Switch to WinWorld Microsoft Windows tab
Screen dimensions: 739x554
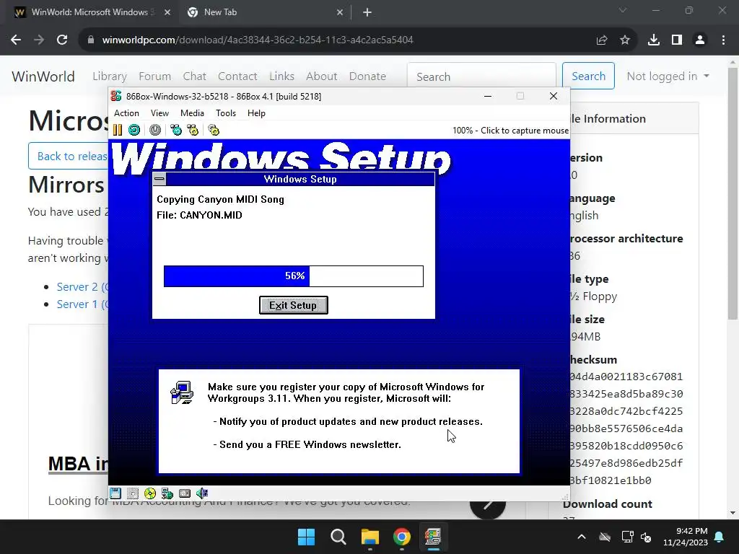pos(93,13)
